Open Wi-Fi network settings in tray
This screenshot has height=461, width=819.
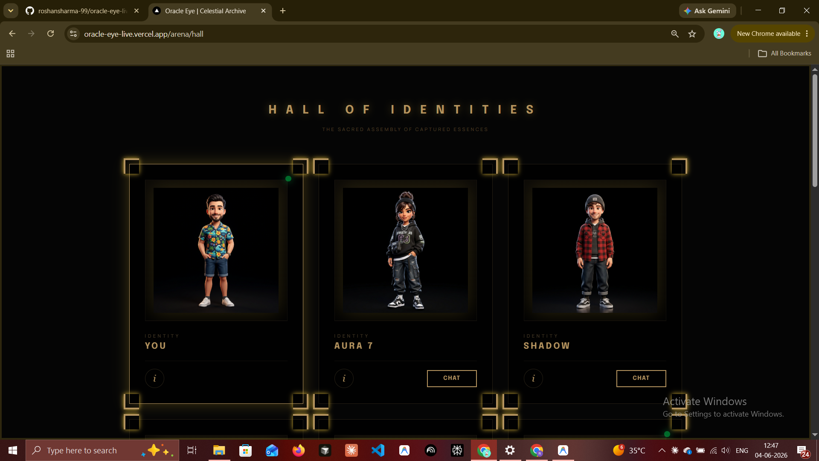tap(713, 450)
